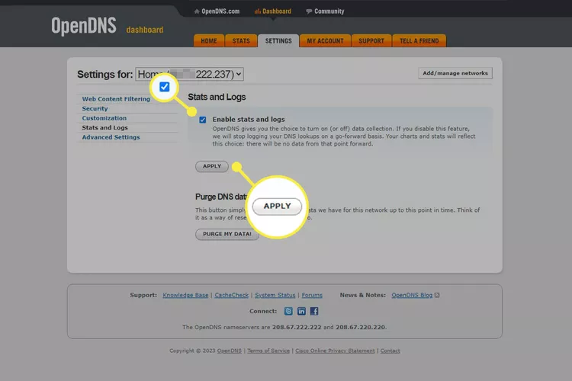
Task: Click the APPLY button under stats option
Action: (x=212, y=166)
